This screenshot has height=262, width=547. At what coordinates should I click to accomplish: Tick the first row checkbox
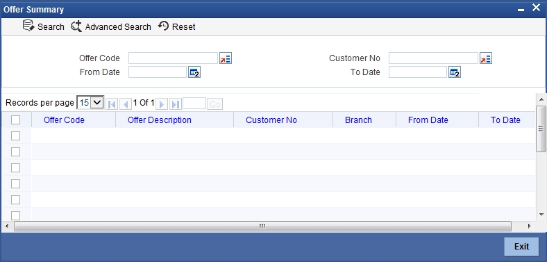pos(16,136)
